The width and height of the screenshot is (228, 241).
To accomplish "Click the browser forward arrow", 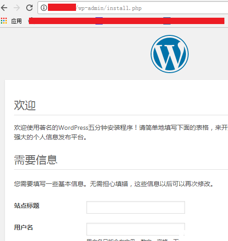I will 17,8.
